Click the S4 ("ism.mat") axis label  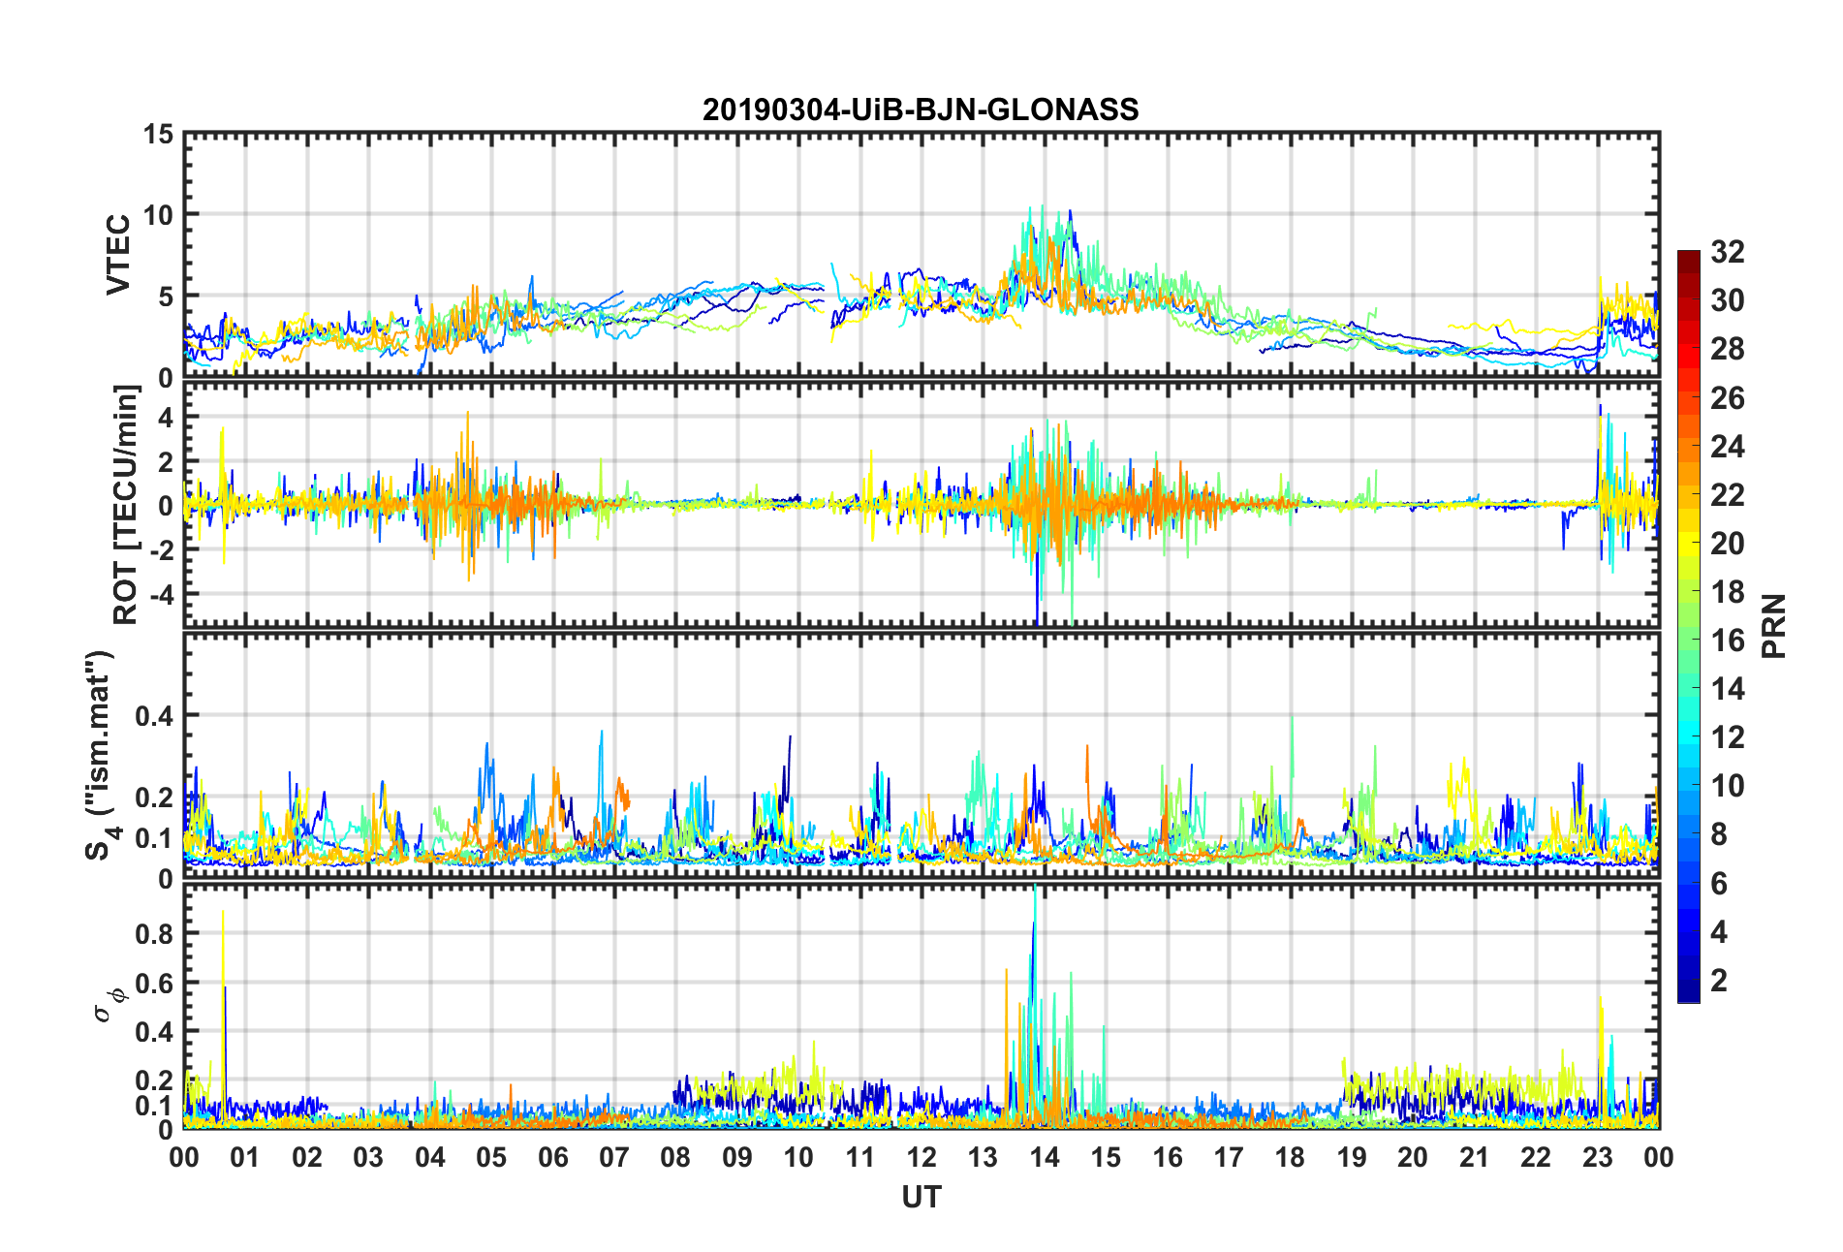click(99, 755)
